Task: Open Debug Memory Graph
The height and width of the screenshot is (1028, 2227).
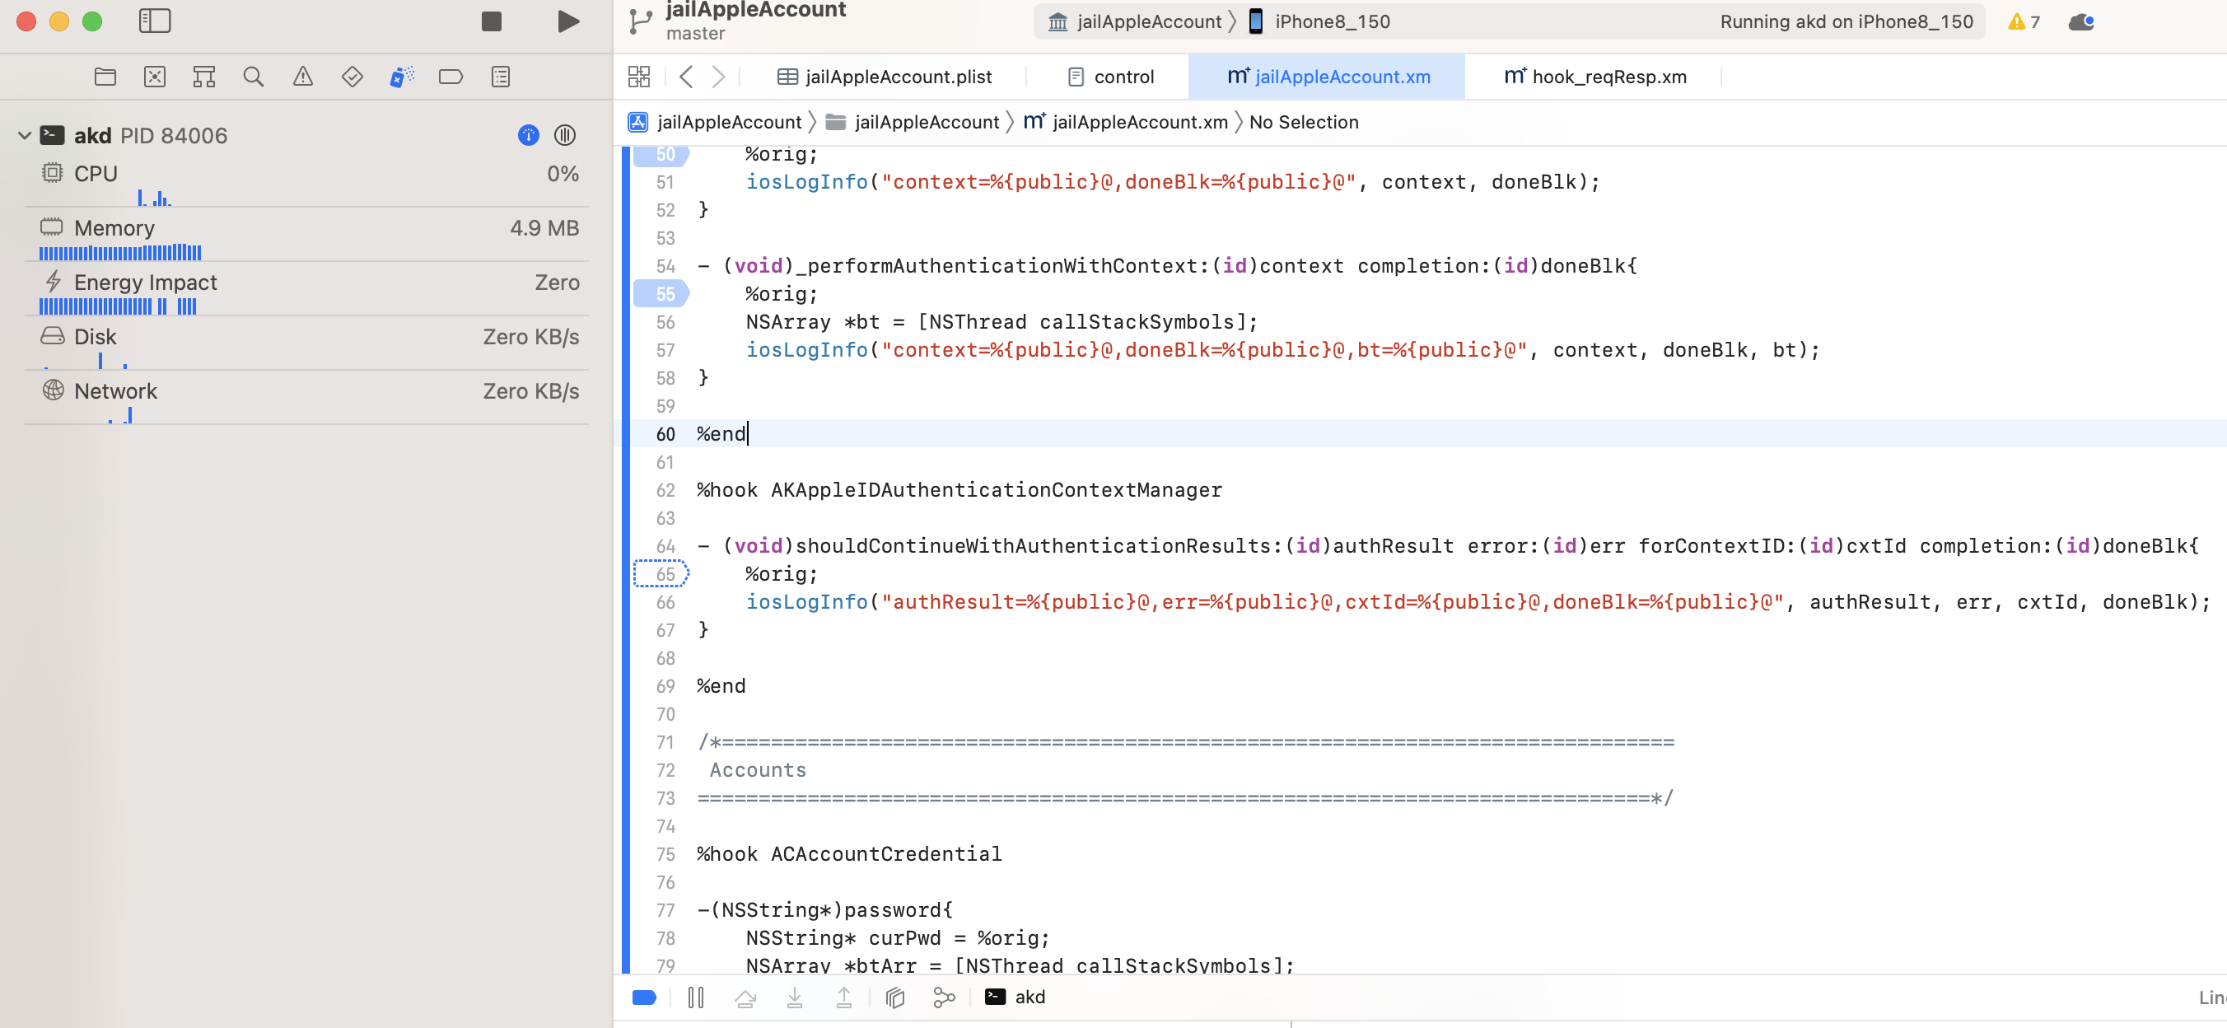Action: (x=944, y=998)
